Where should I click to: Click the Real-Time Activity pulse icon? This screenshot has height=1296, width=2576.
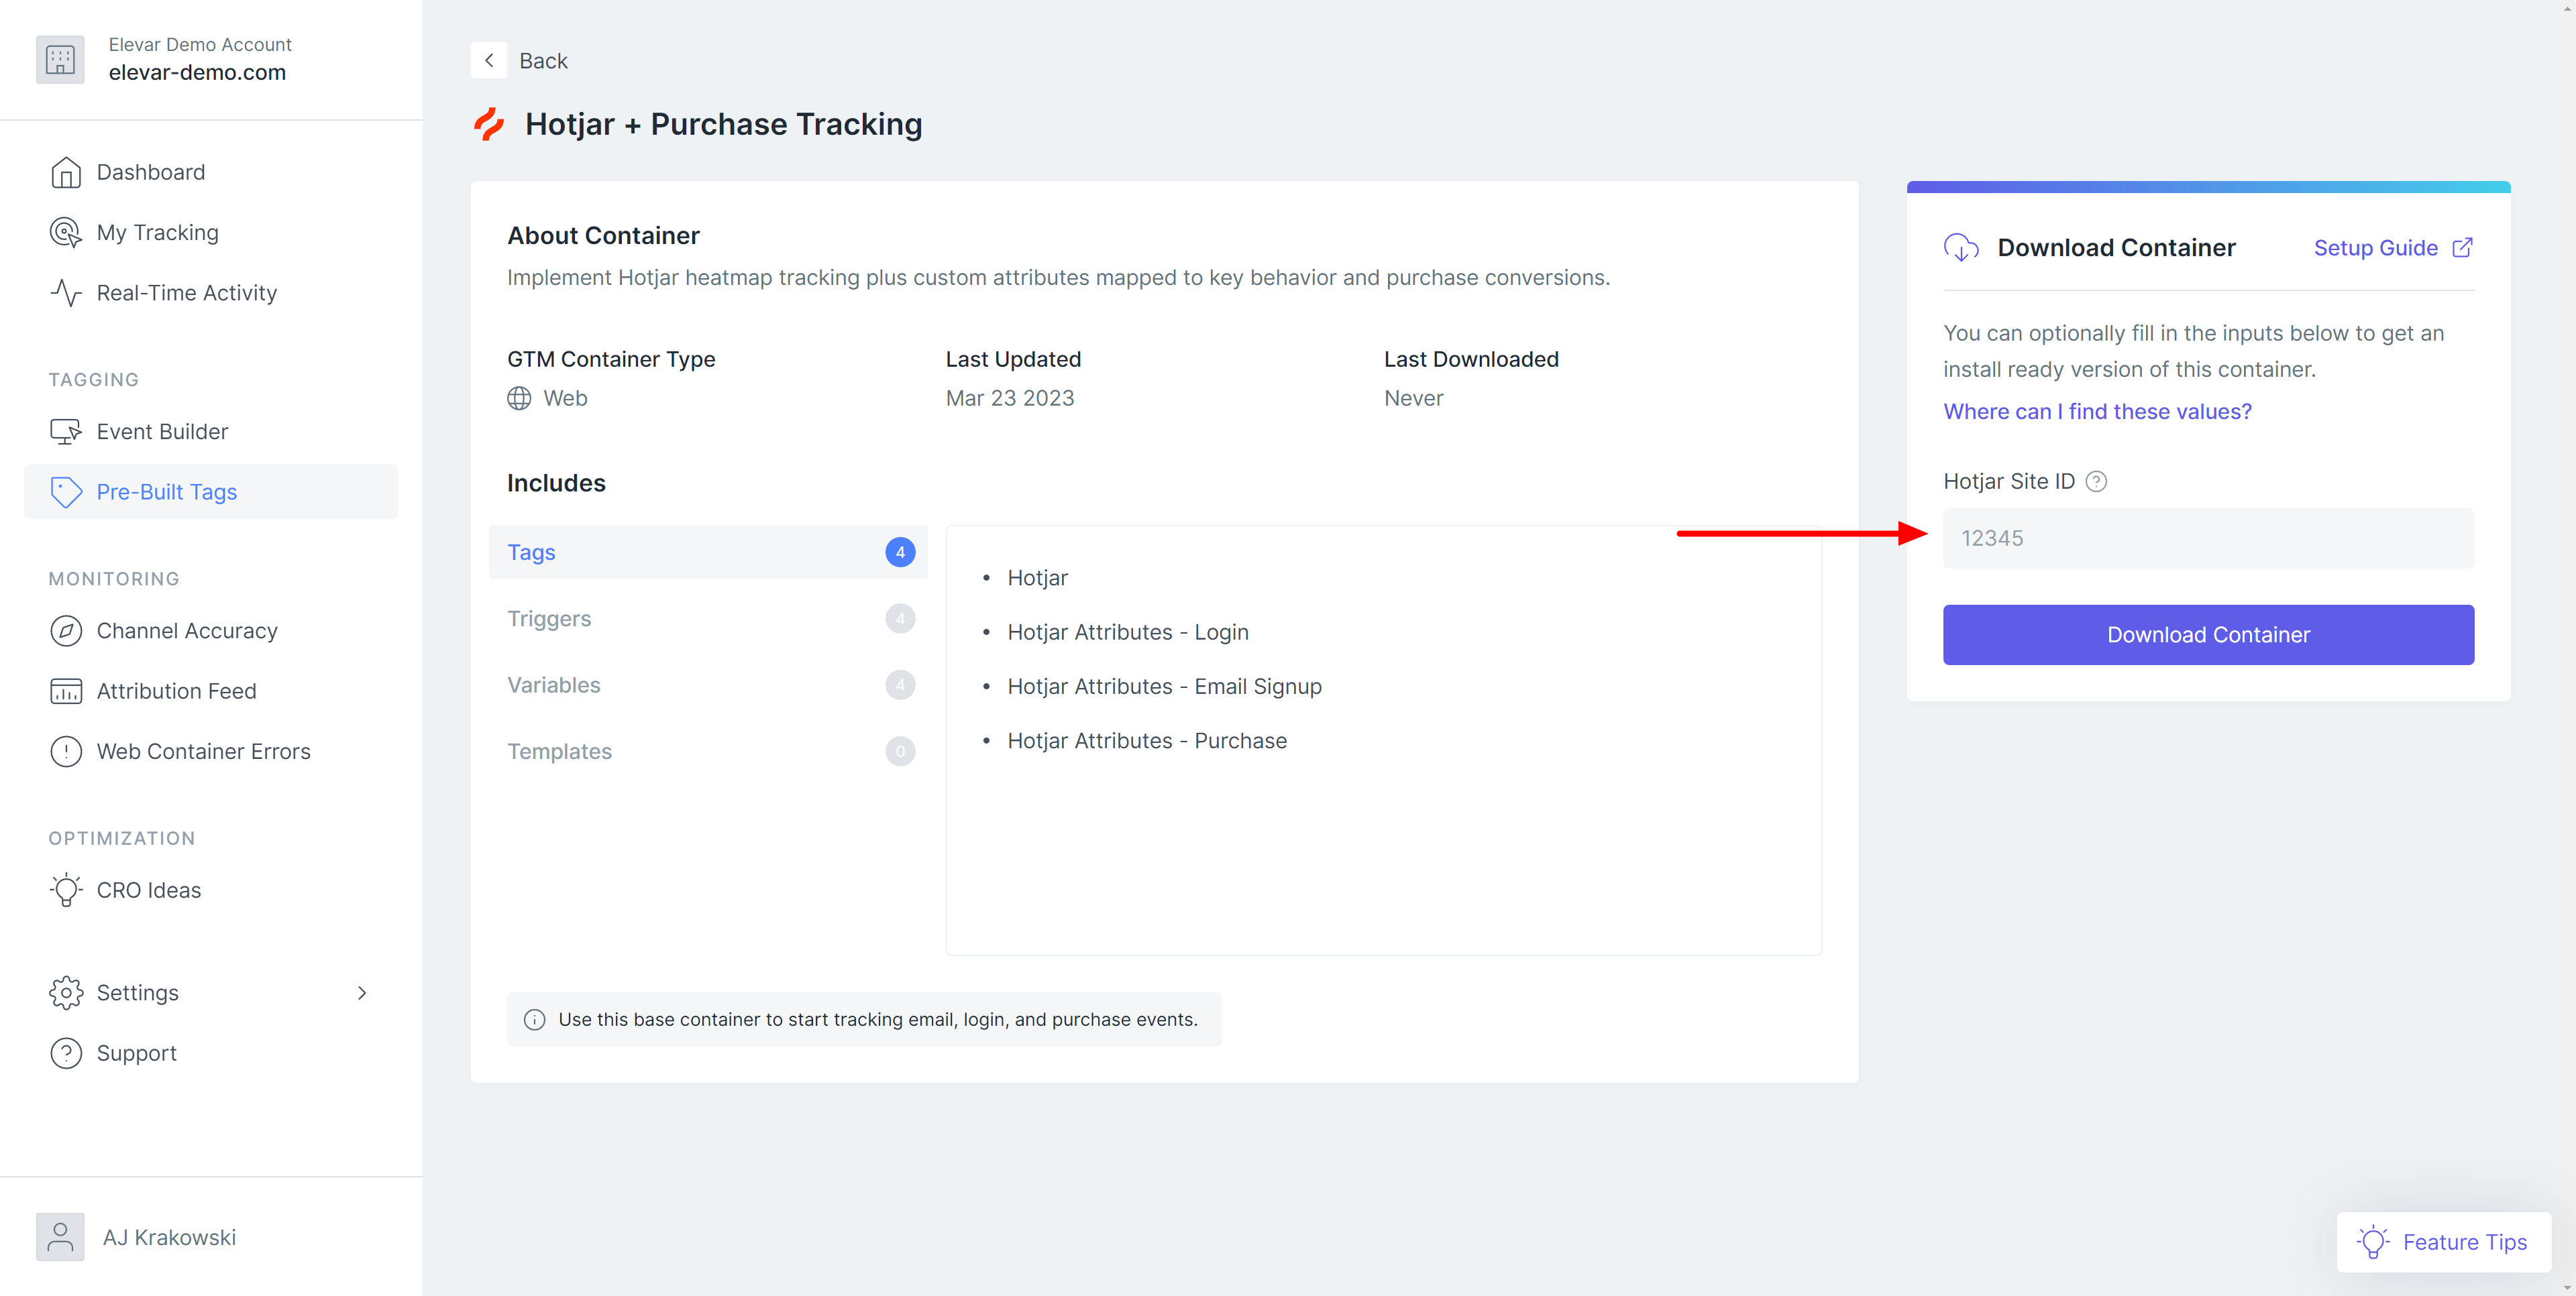click(65, 293)
